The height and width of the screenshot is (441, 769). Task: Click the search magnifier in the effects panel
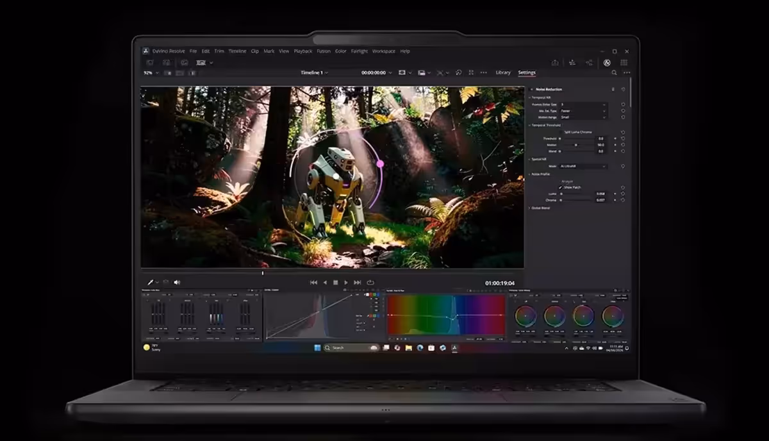614,72
